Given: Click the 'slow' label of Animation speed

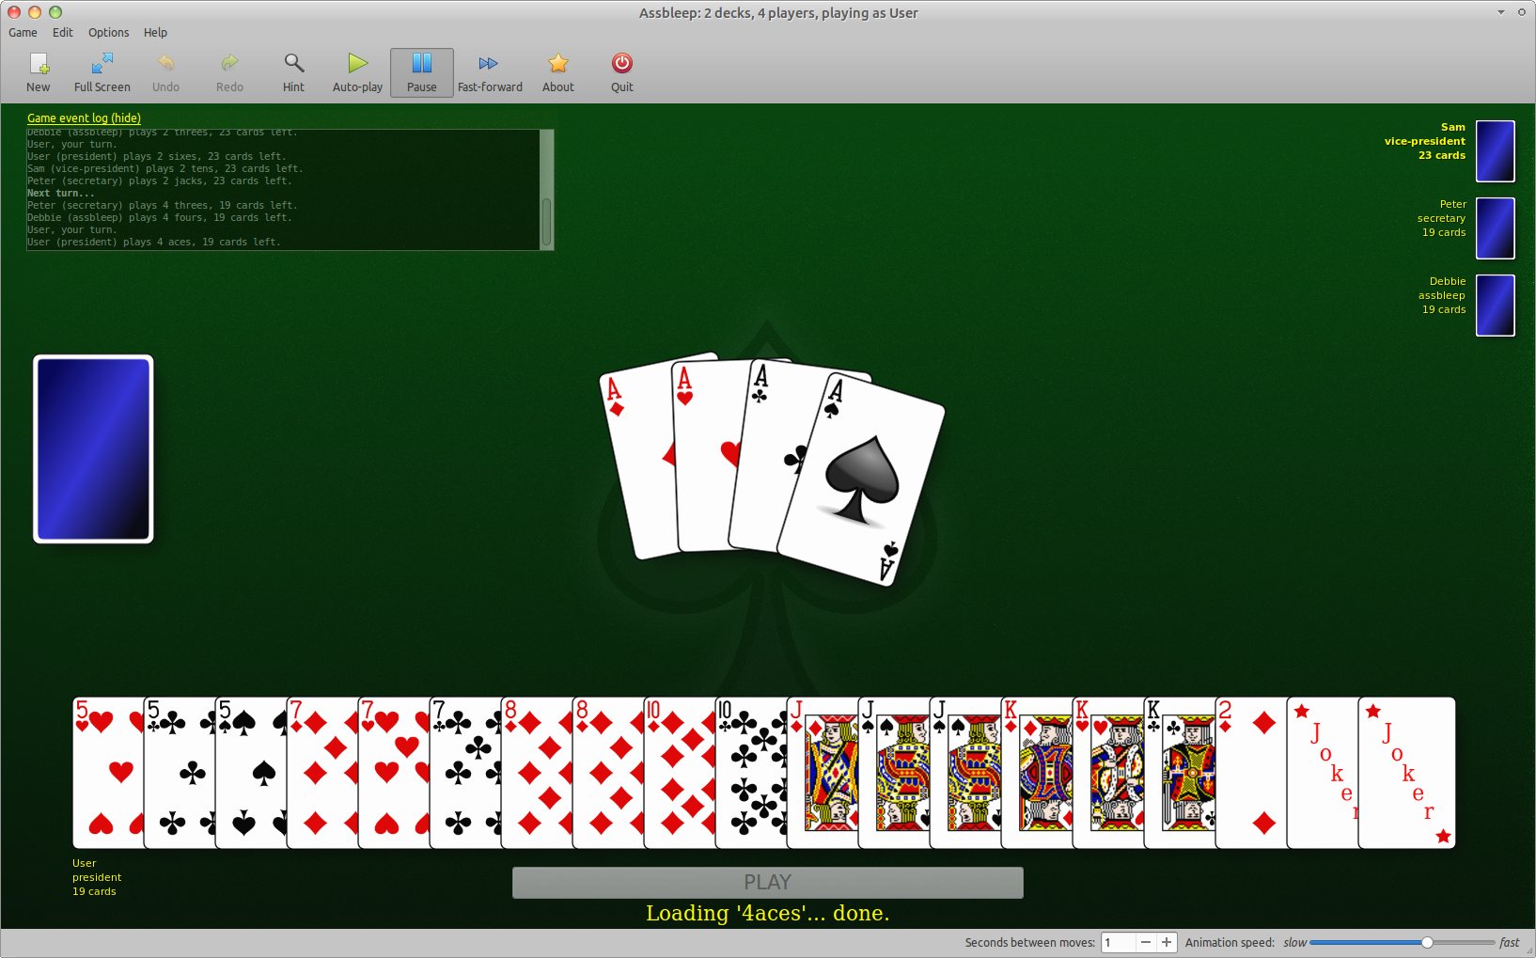Looking at the screenshot, I should [1294, 942].
